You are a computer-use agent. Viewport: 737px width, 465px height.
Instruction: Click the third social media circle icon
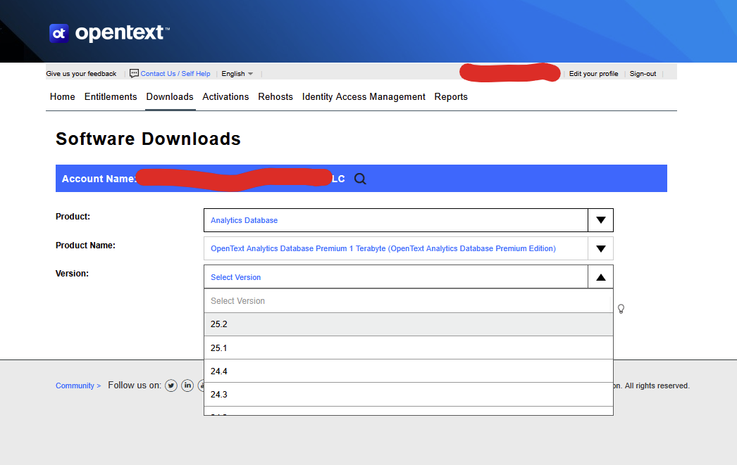coord(203,386)
